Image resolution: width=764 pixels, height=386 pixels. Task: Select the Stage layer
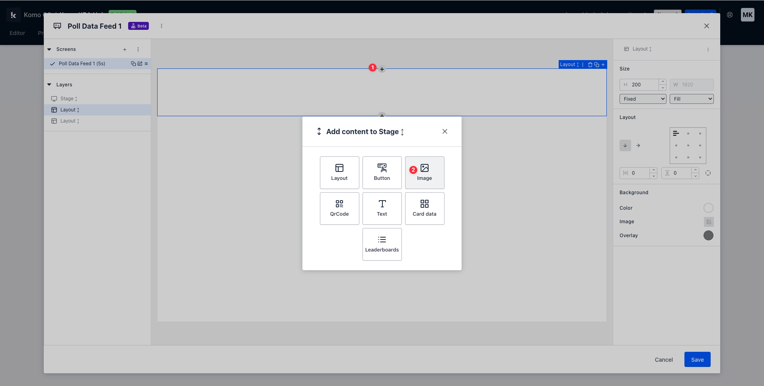[67, 99]
